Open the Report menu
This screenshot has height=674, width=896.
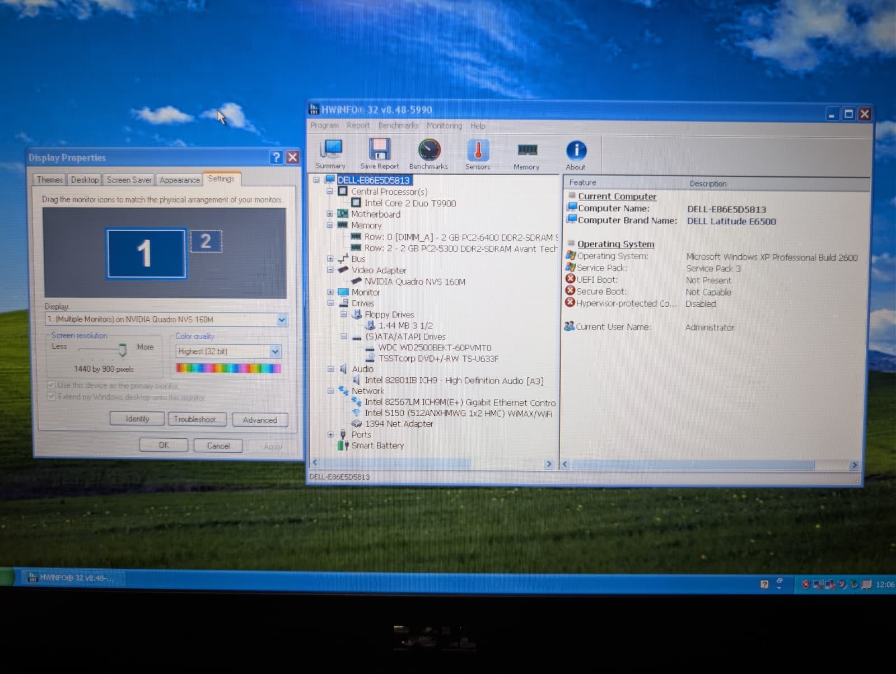click(x=358, y=125)
